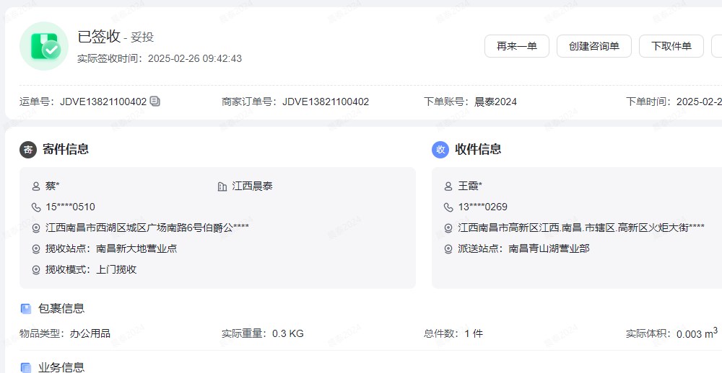Click the 包裹信息 section icon
This screenshot has height=373, width=722.
tap(26, 309)
